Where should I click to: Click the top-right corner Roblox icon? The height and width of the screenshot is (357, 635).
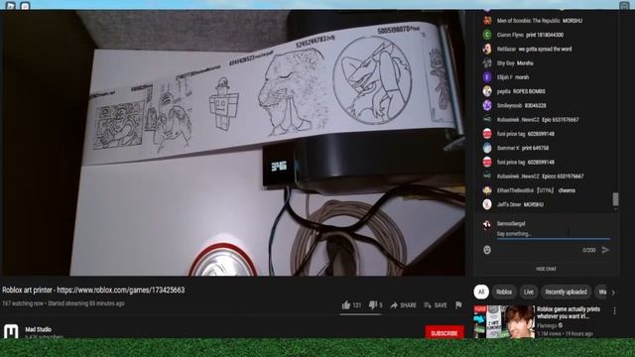[x=624, y=6]
